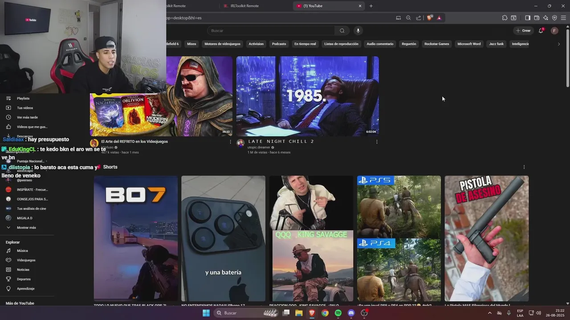Toggle the browser sidebar panel icon

(527, 18)
